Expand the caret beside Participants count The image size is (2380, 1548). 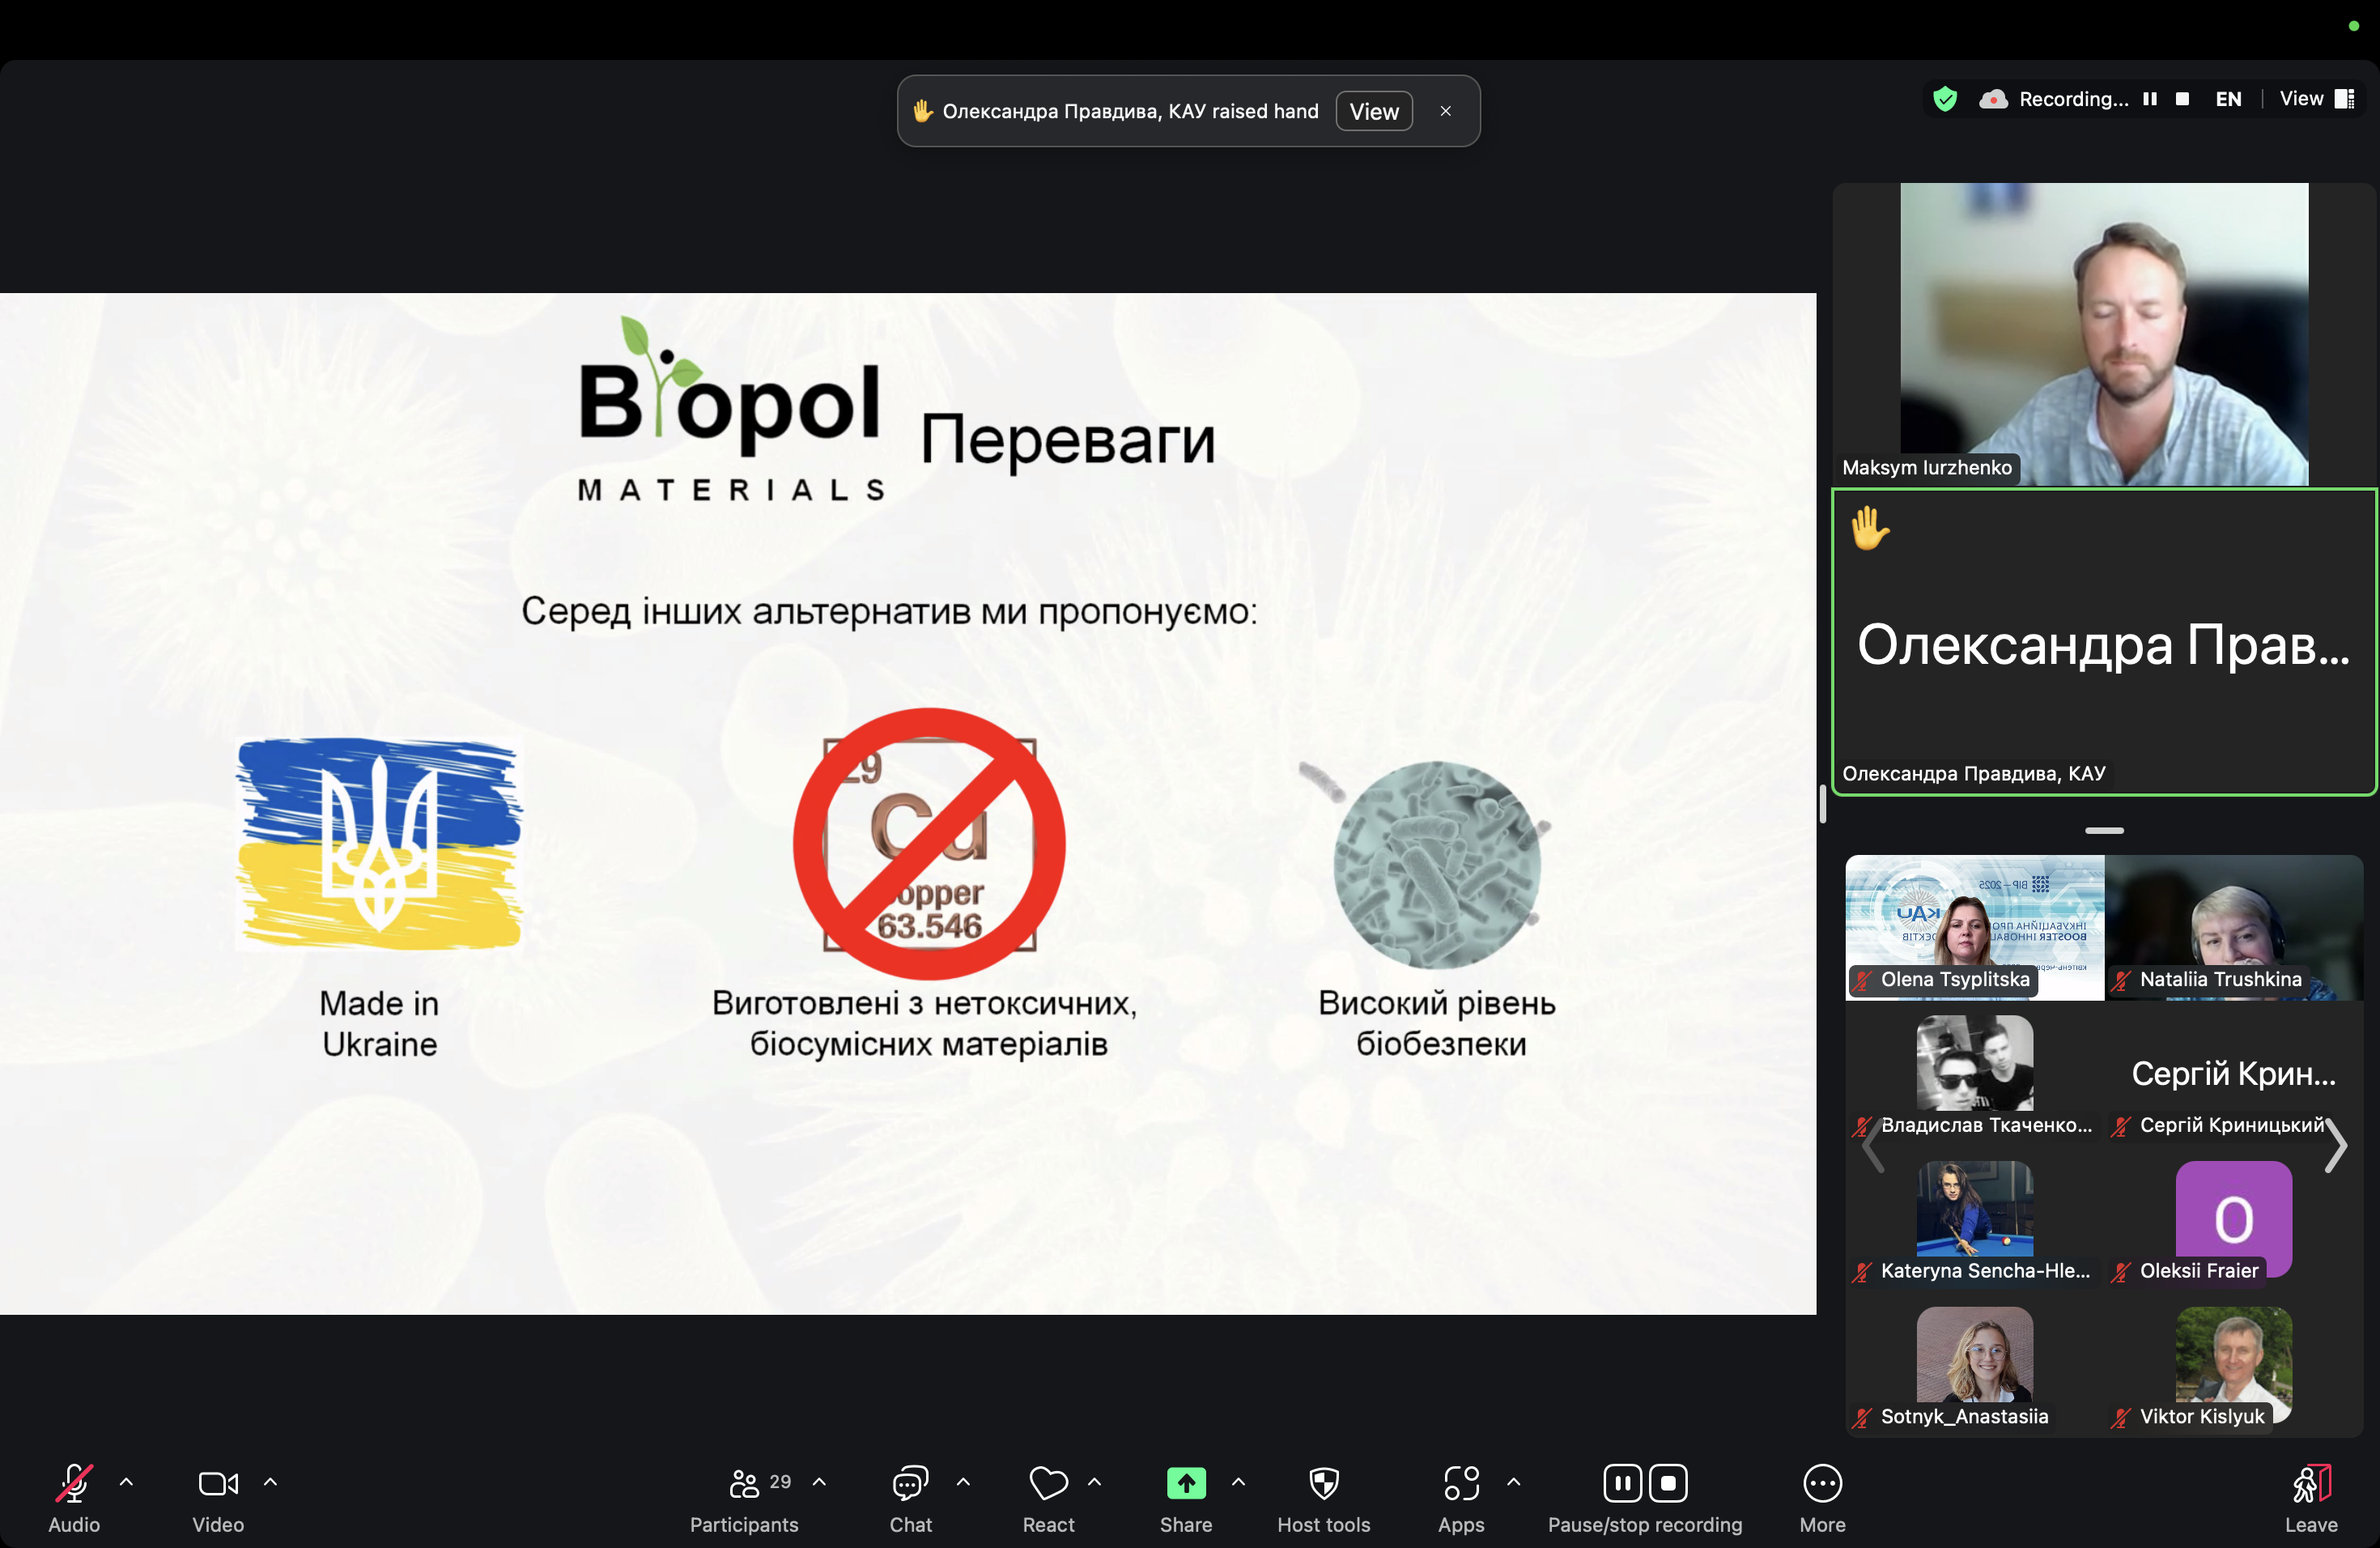(819, 1482)
